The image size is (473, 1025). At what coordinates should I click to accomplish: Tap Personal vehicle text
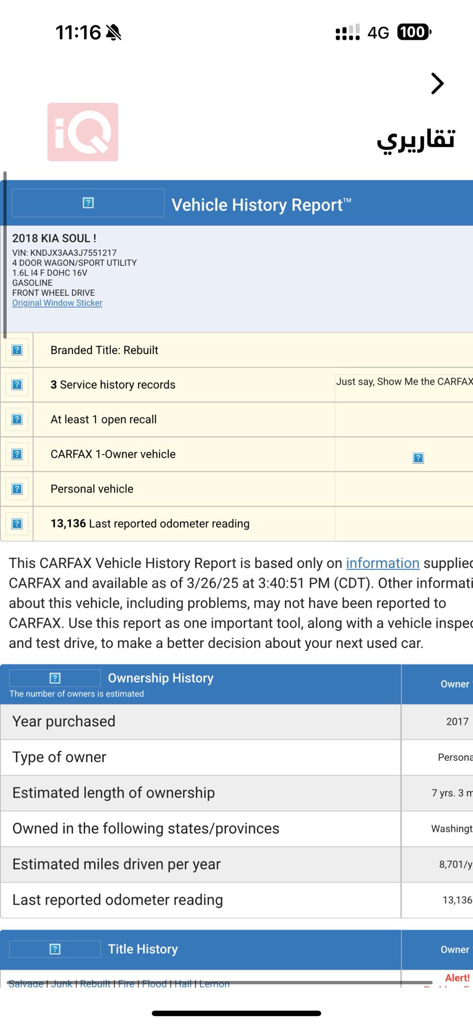point(92,489)
